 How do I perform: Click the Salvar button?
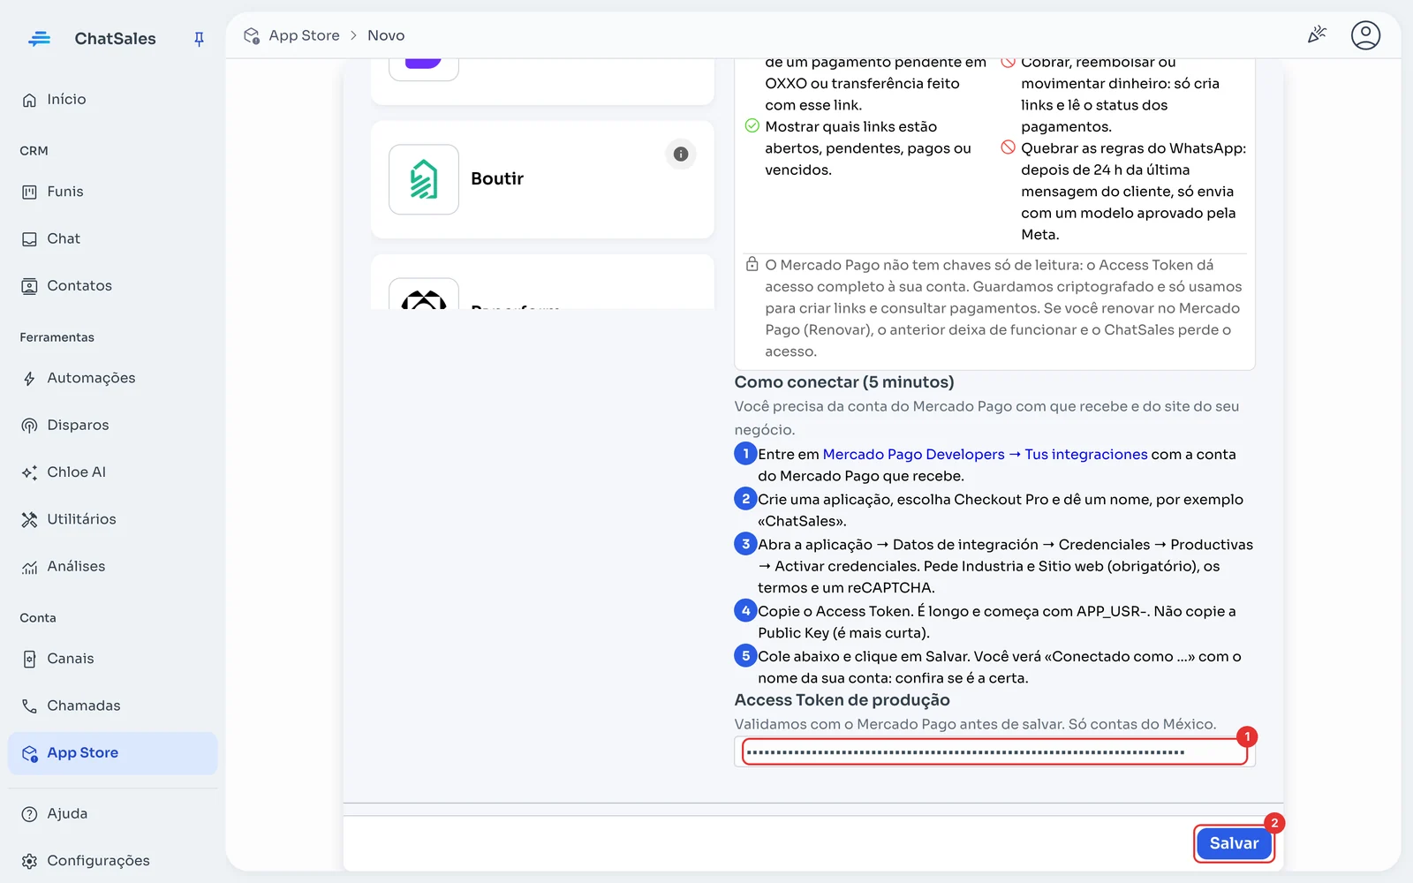pos(1234,843)
